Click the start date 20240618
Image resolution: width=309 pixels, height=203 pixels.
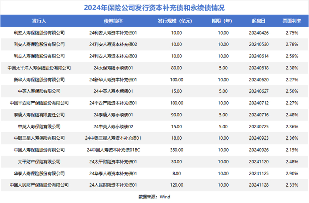(x=259, y=68)
